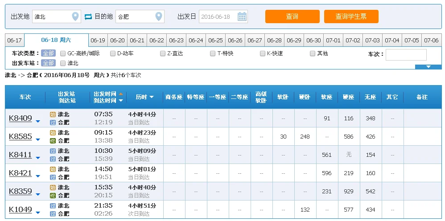This screenshot has width=445, height=221.
Task: Click the 查询学生票 student ticket button
Action: (351, 16)
